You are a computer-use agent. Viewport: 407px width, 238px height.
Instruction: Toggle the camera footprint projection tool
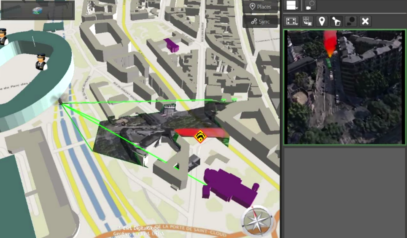point(336,21)
